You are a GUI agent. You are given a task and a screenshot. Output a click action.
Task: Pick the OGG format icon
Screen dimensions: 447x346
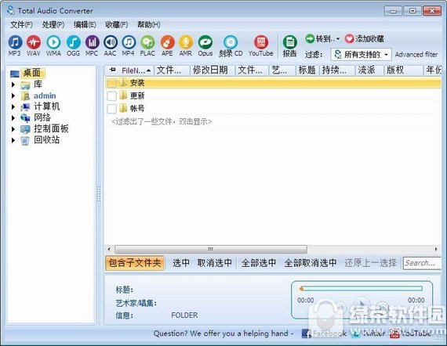(73, 45)
